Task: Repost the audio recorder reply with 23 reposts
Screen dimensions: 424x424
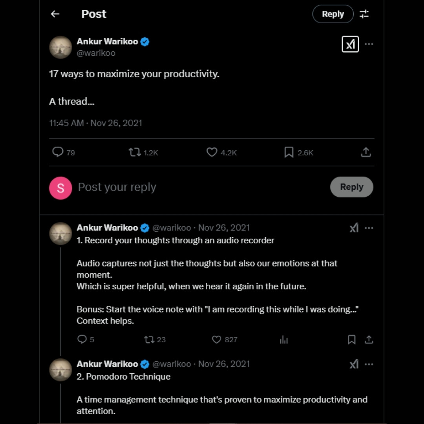Action: [149, 340]
